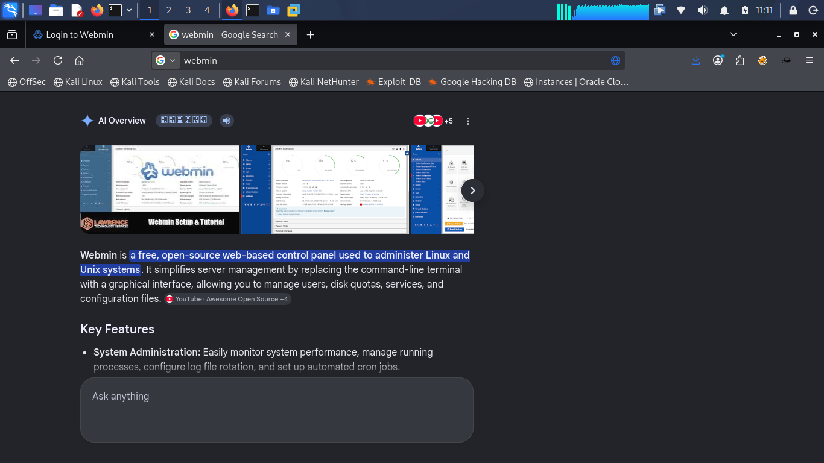Open the YouTube Awesome Open Source +4 citation
This screenshot has height=463, width=824.
227,299
